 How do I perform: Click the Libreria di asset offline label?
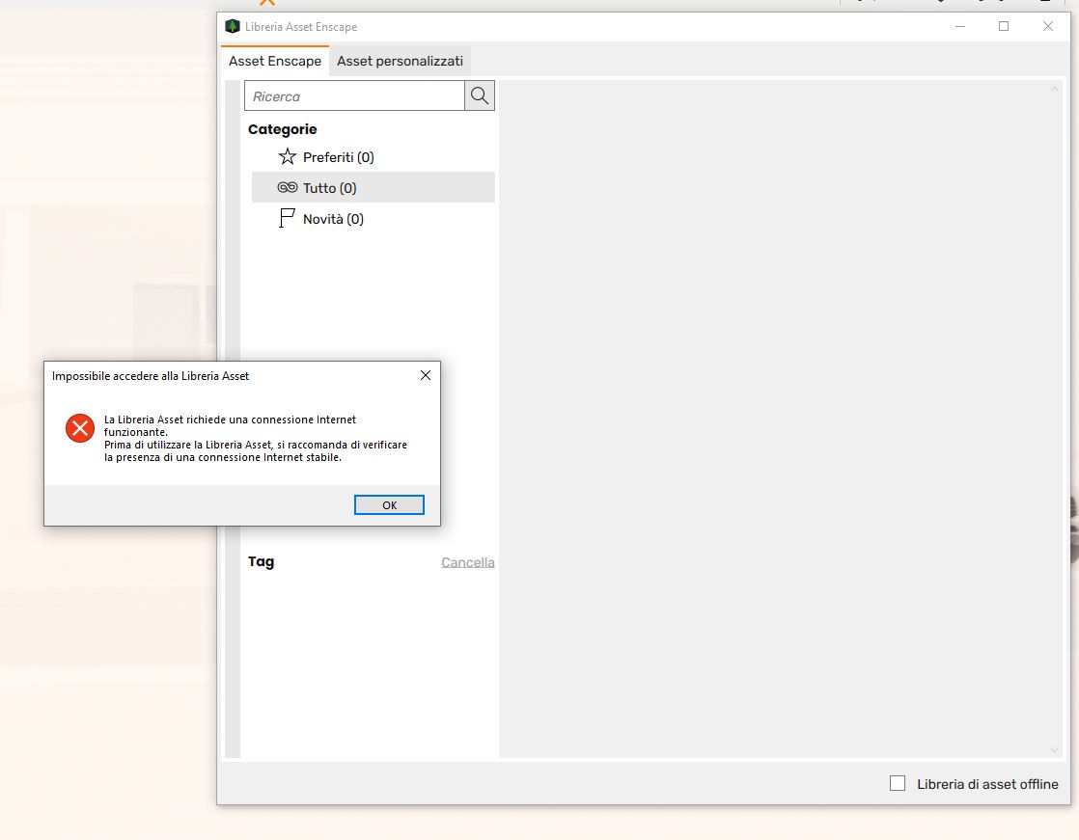pos(987,784)
